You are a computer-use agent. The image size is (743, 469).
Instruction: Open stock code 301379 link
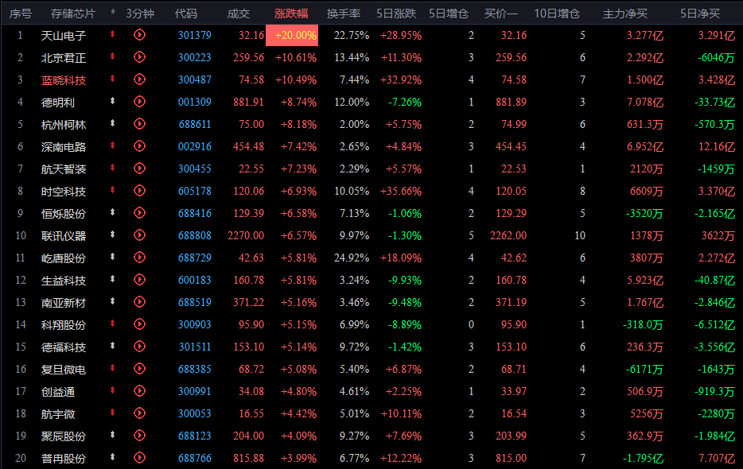tap(195, 36)
